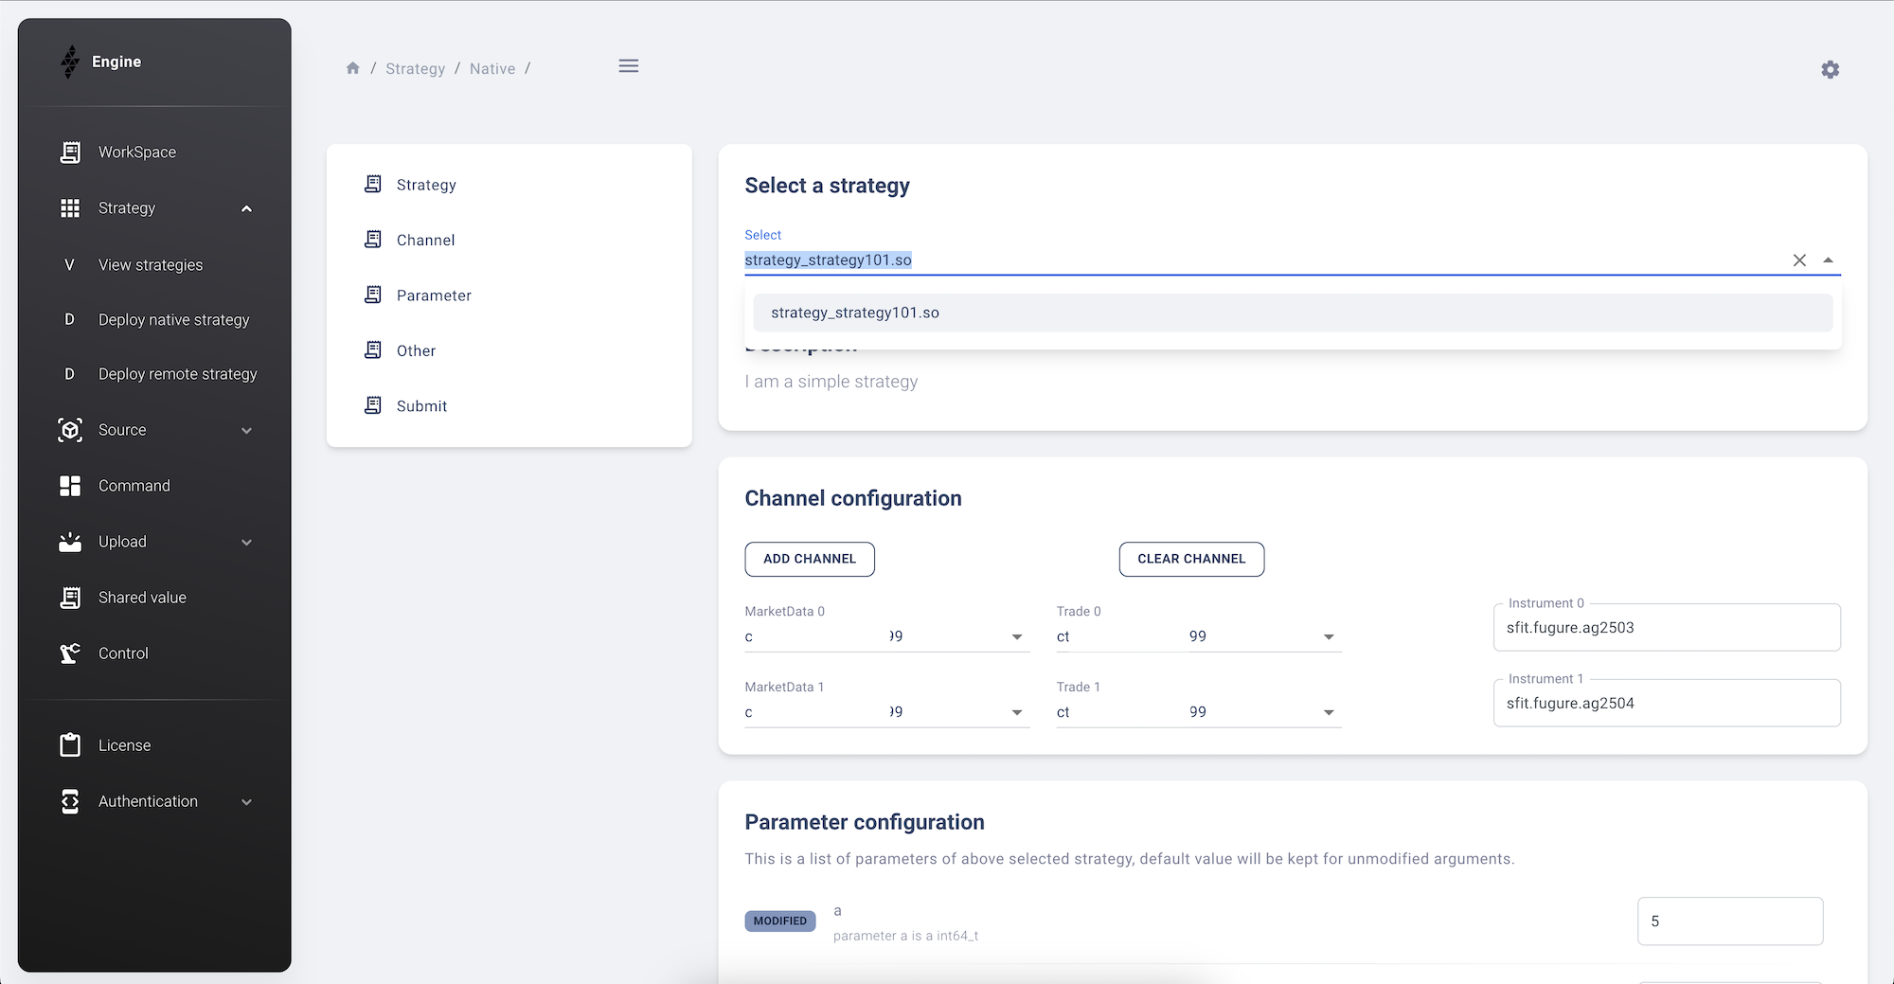1894x984 pixels.
Task: Open the License page
Action: (x=124, y=745)
